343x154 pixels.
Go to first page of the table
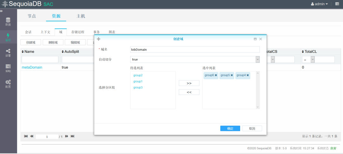tap(26, 136)
